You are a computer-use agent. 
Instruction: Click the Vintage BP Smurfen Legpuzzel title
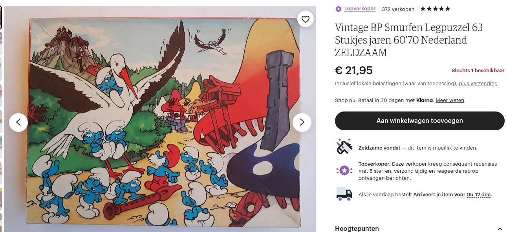pos(408,40)
